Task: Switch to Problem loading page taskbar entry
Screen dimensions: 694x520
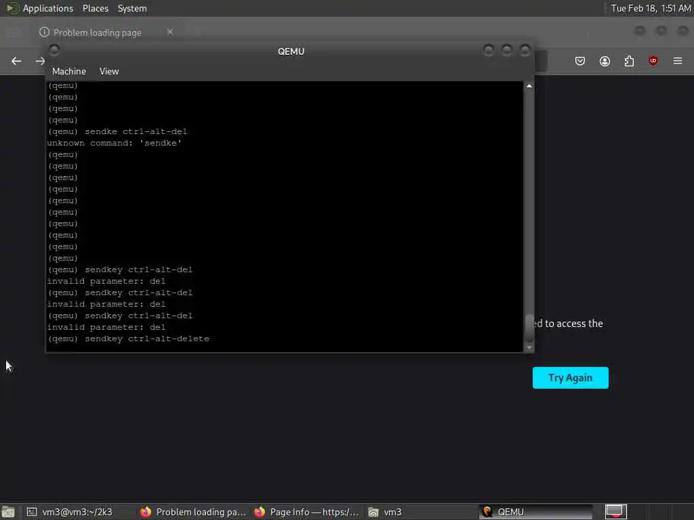Action: 193,512
